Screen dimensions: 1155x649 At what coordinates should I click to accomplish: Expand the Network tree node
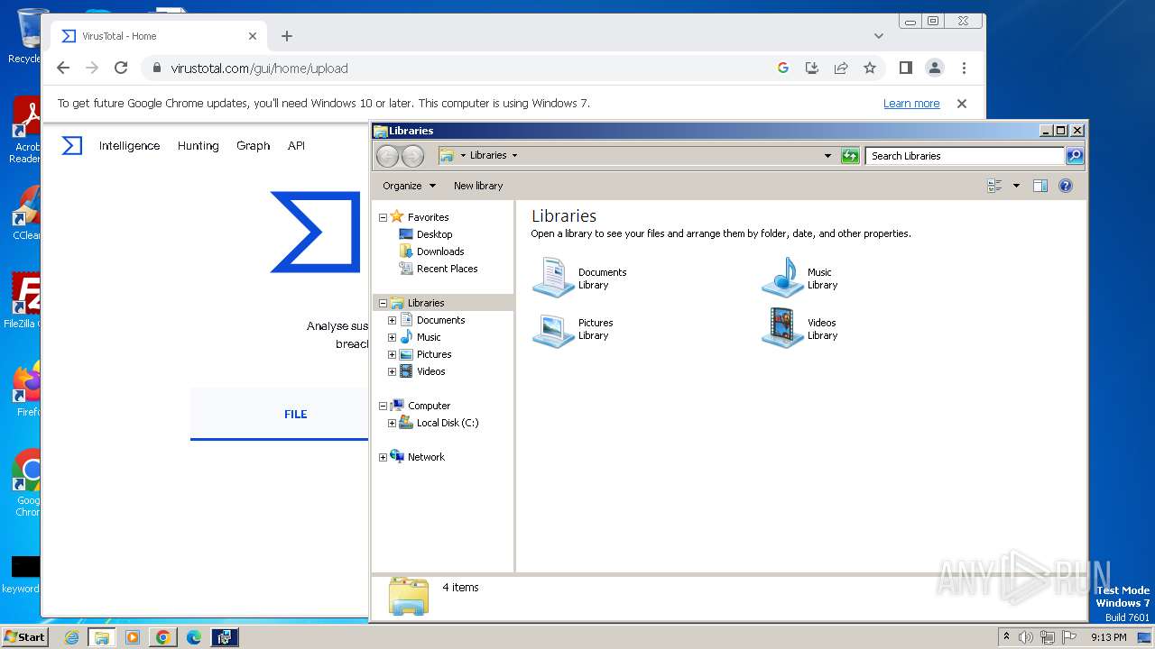[383, 457]
